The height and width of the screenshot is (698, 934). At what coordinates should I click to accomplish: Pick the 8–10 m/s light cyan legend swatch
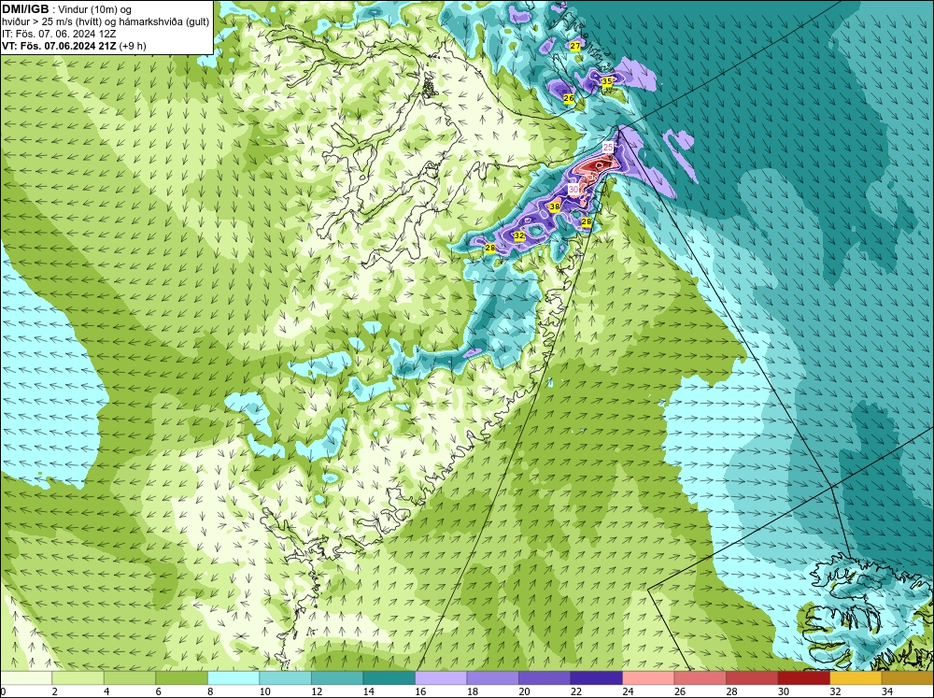[233, 677]
